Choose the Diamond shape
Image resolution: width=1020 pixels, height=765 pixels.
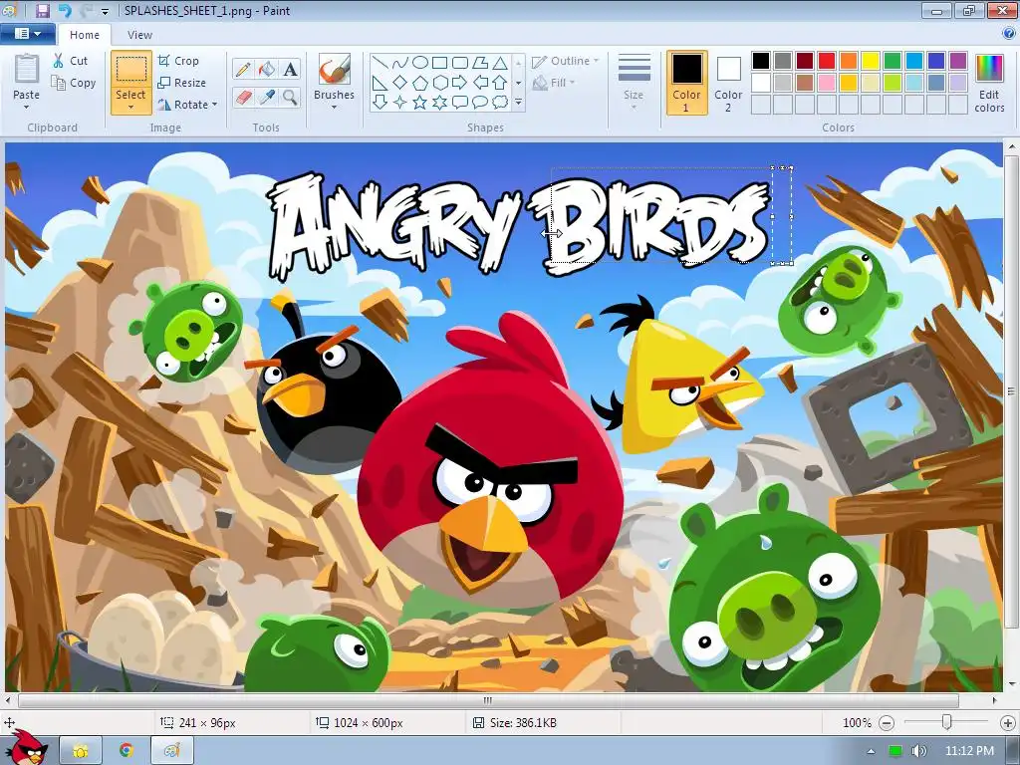coord(400,83)
